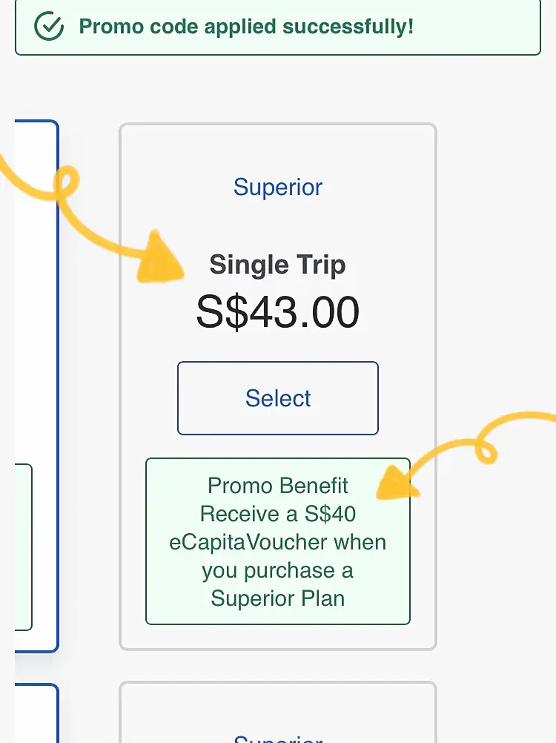Click the "Single Trip" heading
The width and height of the screenshot is (556, 743).
click(x=277, y=264)
